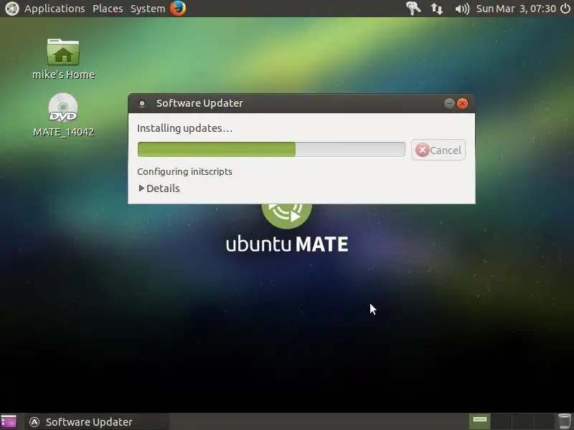The image size is (574, 430).
Task: Cancel the update installation
Action: point(438,150)
